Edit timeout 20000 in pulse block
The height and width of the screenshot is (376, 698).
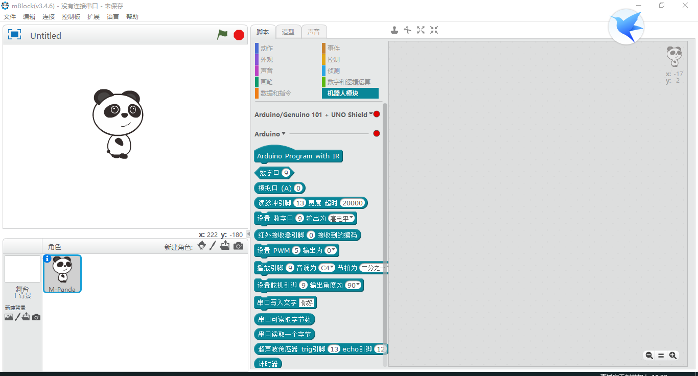tap(353, 203)
